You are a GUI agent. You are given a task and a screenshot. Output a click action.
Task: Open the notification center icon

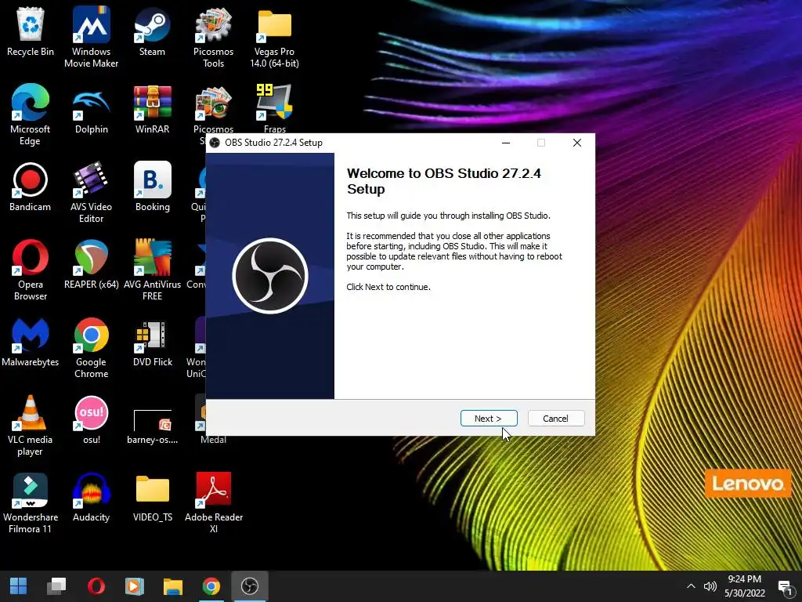point(785,587)
